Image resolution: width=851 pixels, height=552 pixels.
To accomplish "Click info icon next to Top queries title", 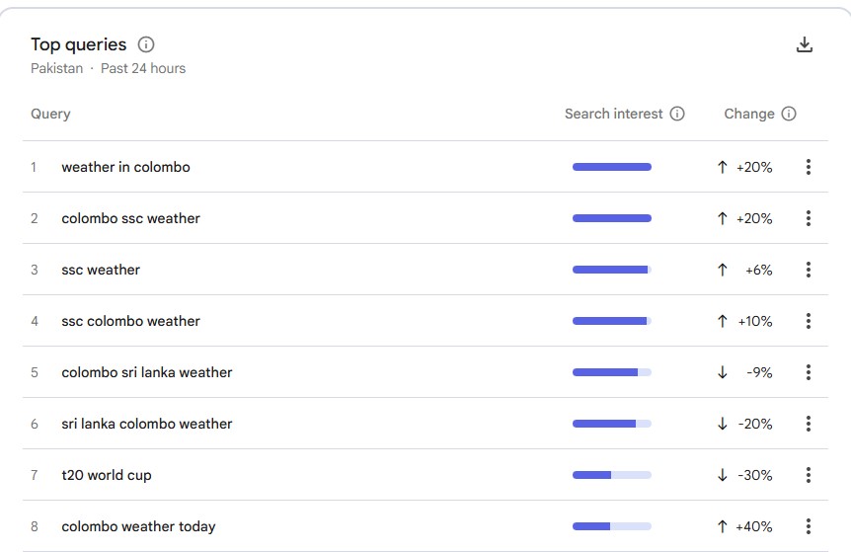I will click(146, 44).
